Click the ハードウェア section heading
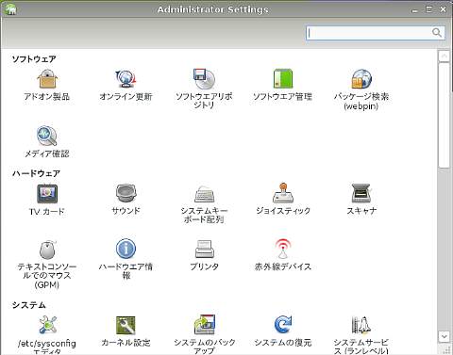This screenshot has width=453, height=355. coord(36,173)
